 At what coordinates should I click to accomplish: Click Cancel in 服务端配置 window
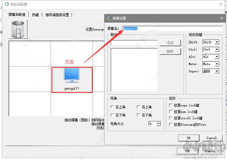(210, 151)
